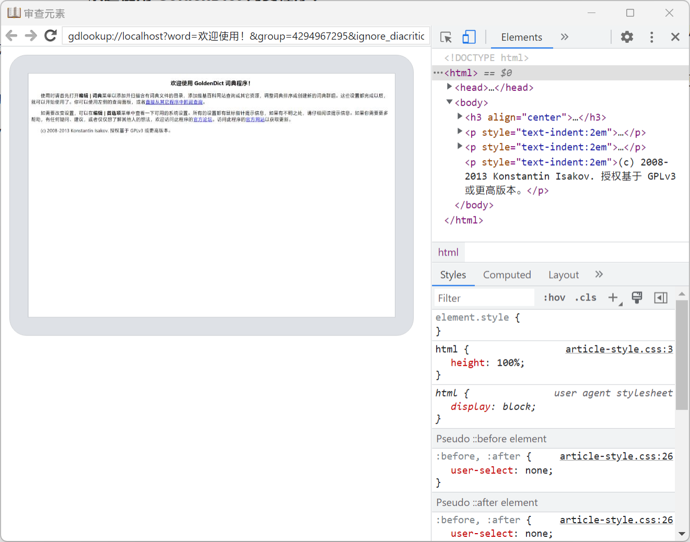This screenshot has width=690, height=542.
Task: Maximize the inspector window
Action: coord(630,13)
